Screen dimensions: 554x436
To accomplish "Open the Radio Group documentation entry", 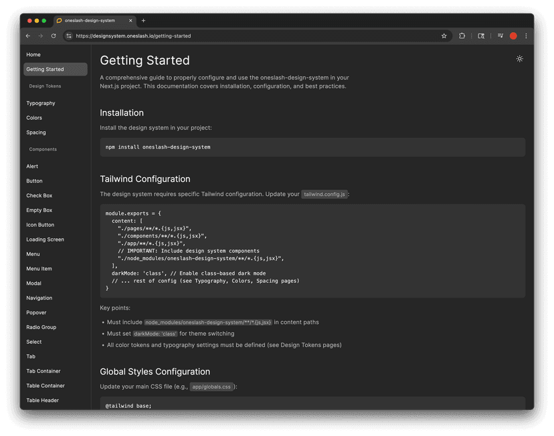I will 41,327.
